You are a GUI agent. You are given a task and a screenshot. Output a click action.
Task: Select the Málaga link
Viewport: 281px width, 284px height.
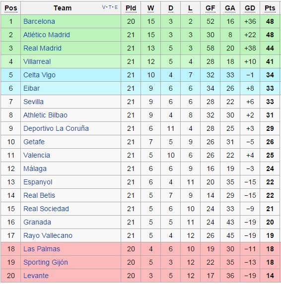[35, 169]
